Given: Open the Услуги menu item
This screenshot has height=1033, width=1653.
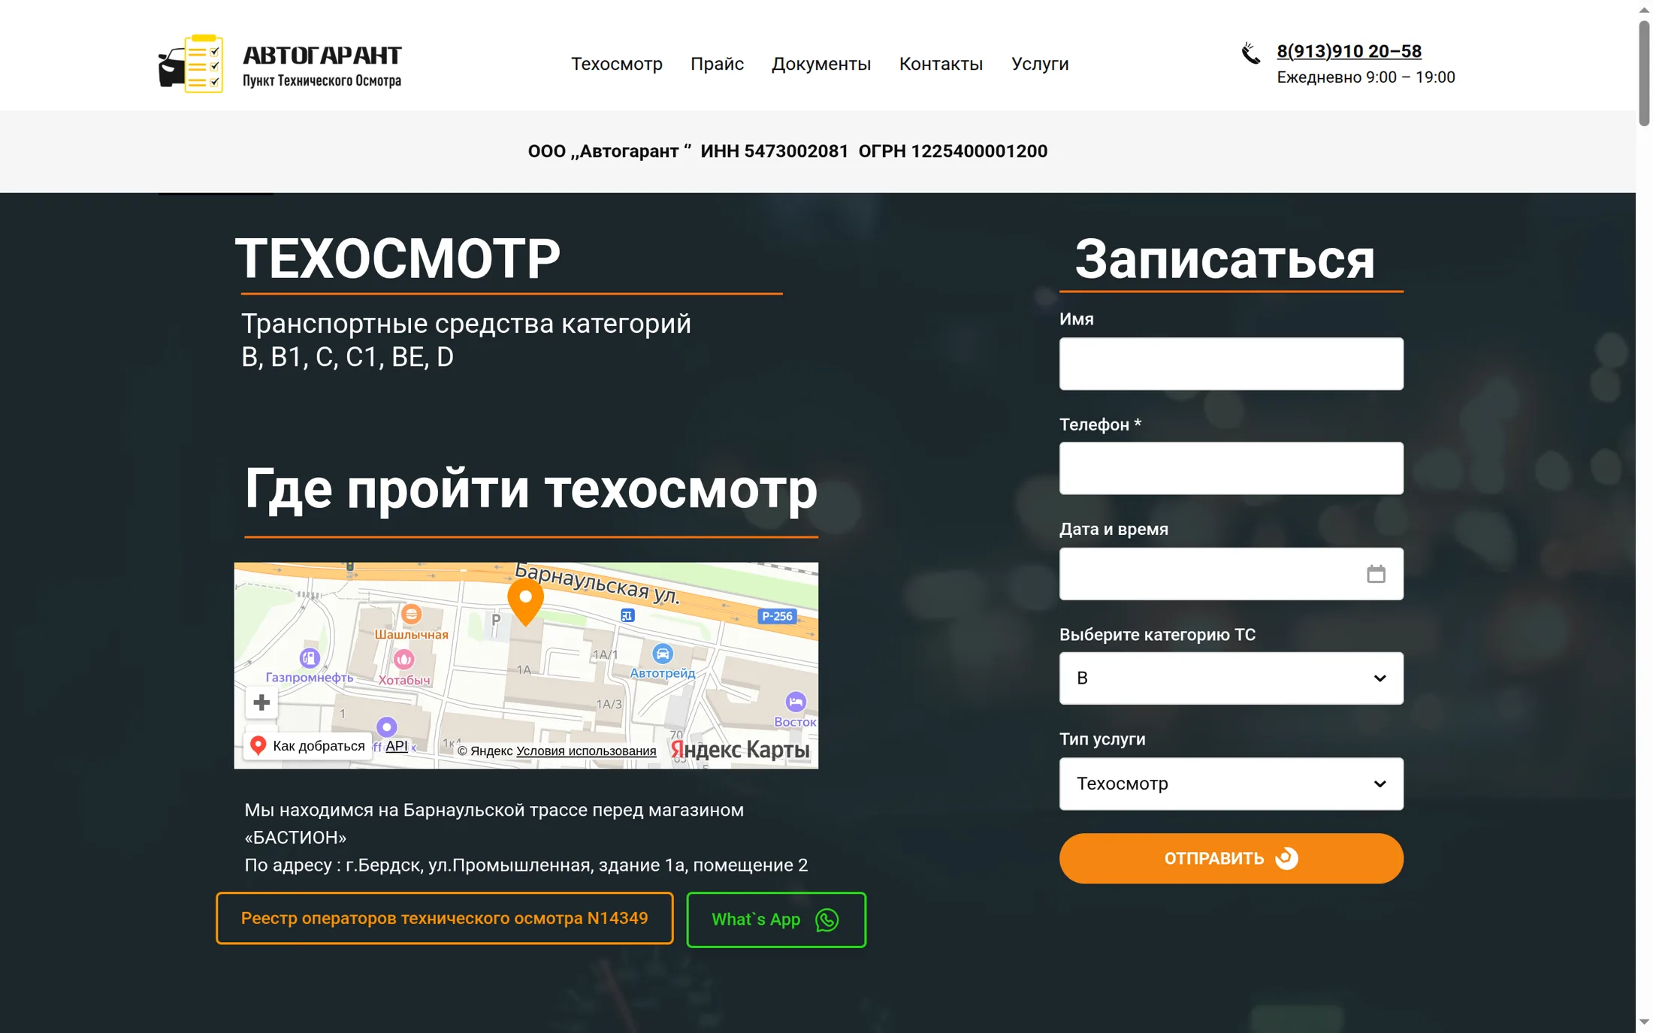Looking at the screenshot, I should [x=1039, y=64].
